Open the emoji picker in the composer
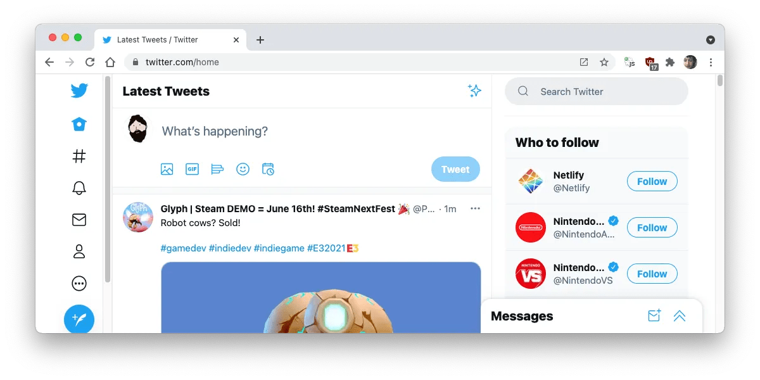This screenshot has height=380, width=760. click(x=243, y=169)
